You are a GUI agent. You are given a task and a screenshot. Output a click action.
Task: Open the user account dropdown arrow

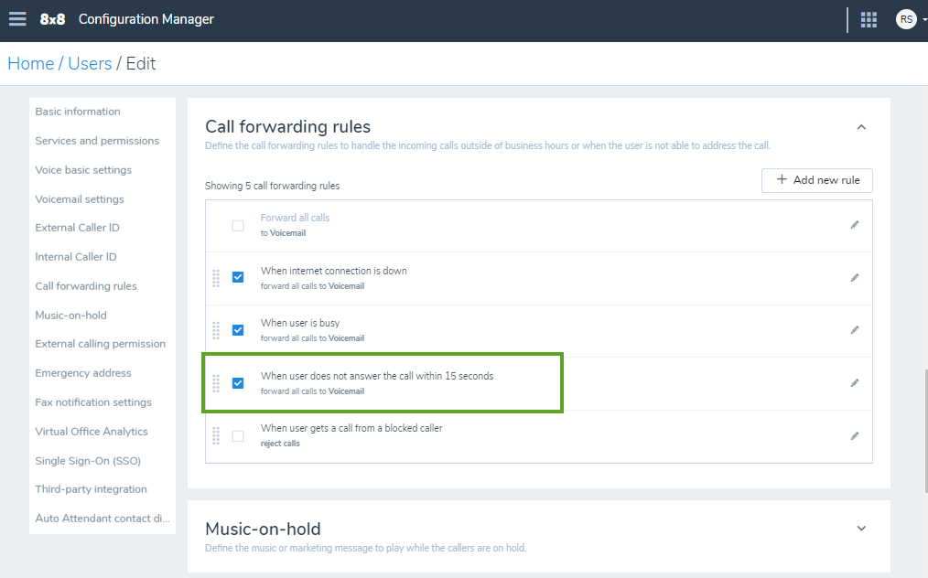[924, 20]
